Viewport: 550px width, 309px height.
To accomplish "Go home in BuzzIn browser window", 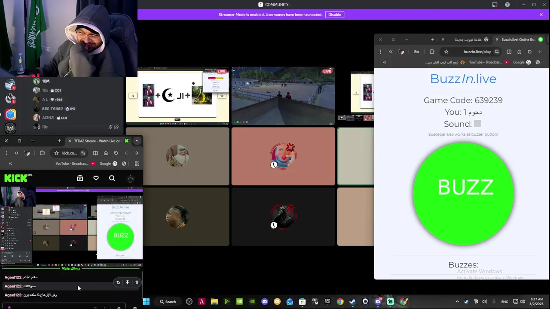I will tap(519, 51).
